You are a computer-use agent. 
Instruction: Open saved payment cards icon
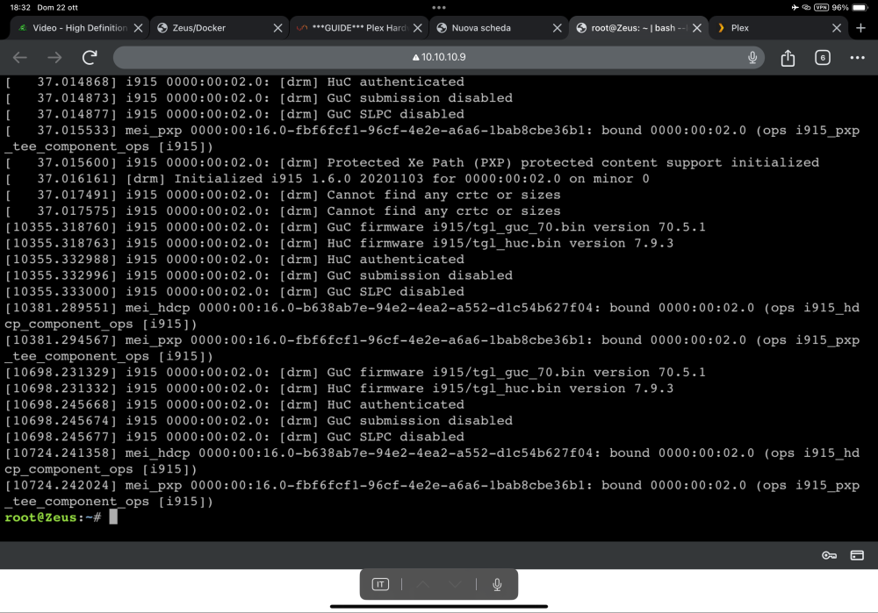(x=857, y=555)
